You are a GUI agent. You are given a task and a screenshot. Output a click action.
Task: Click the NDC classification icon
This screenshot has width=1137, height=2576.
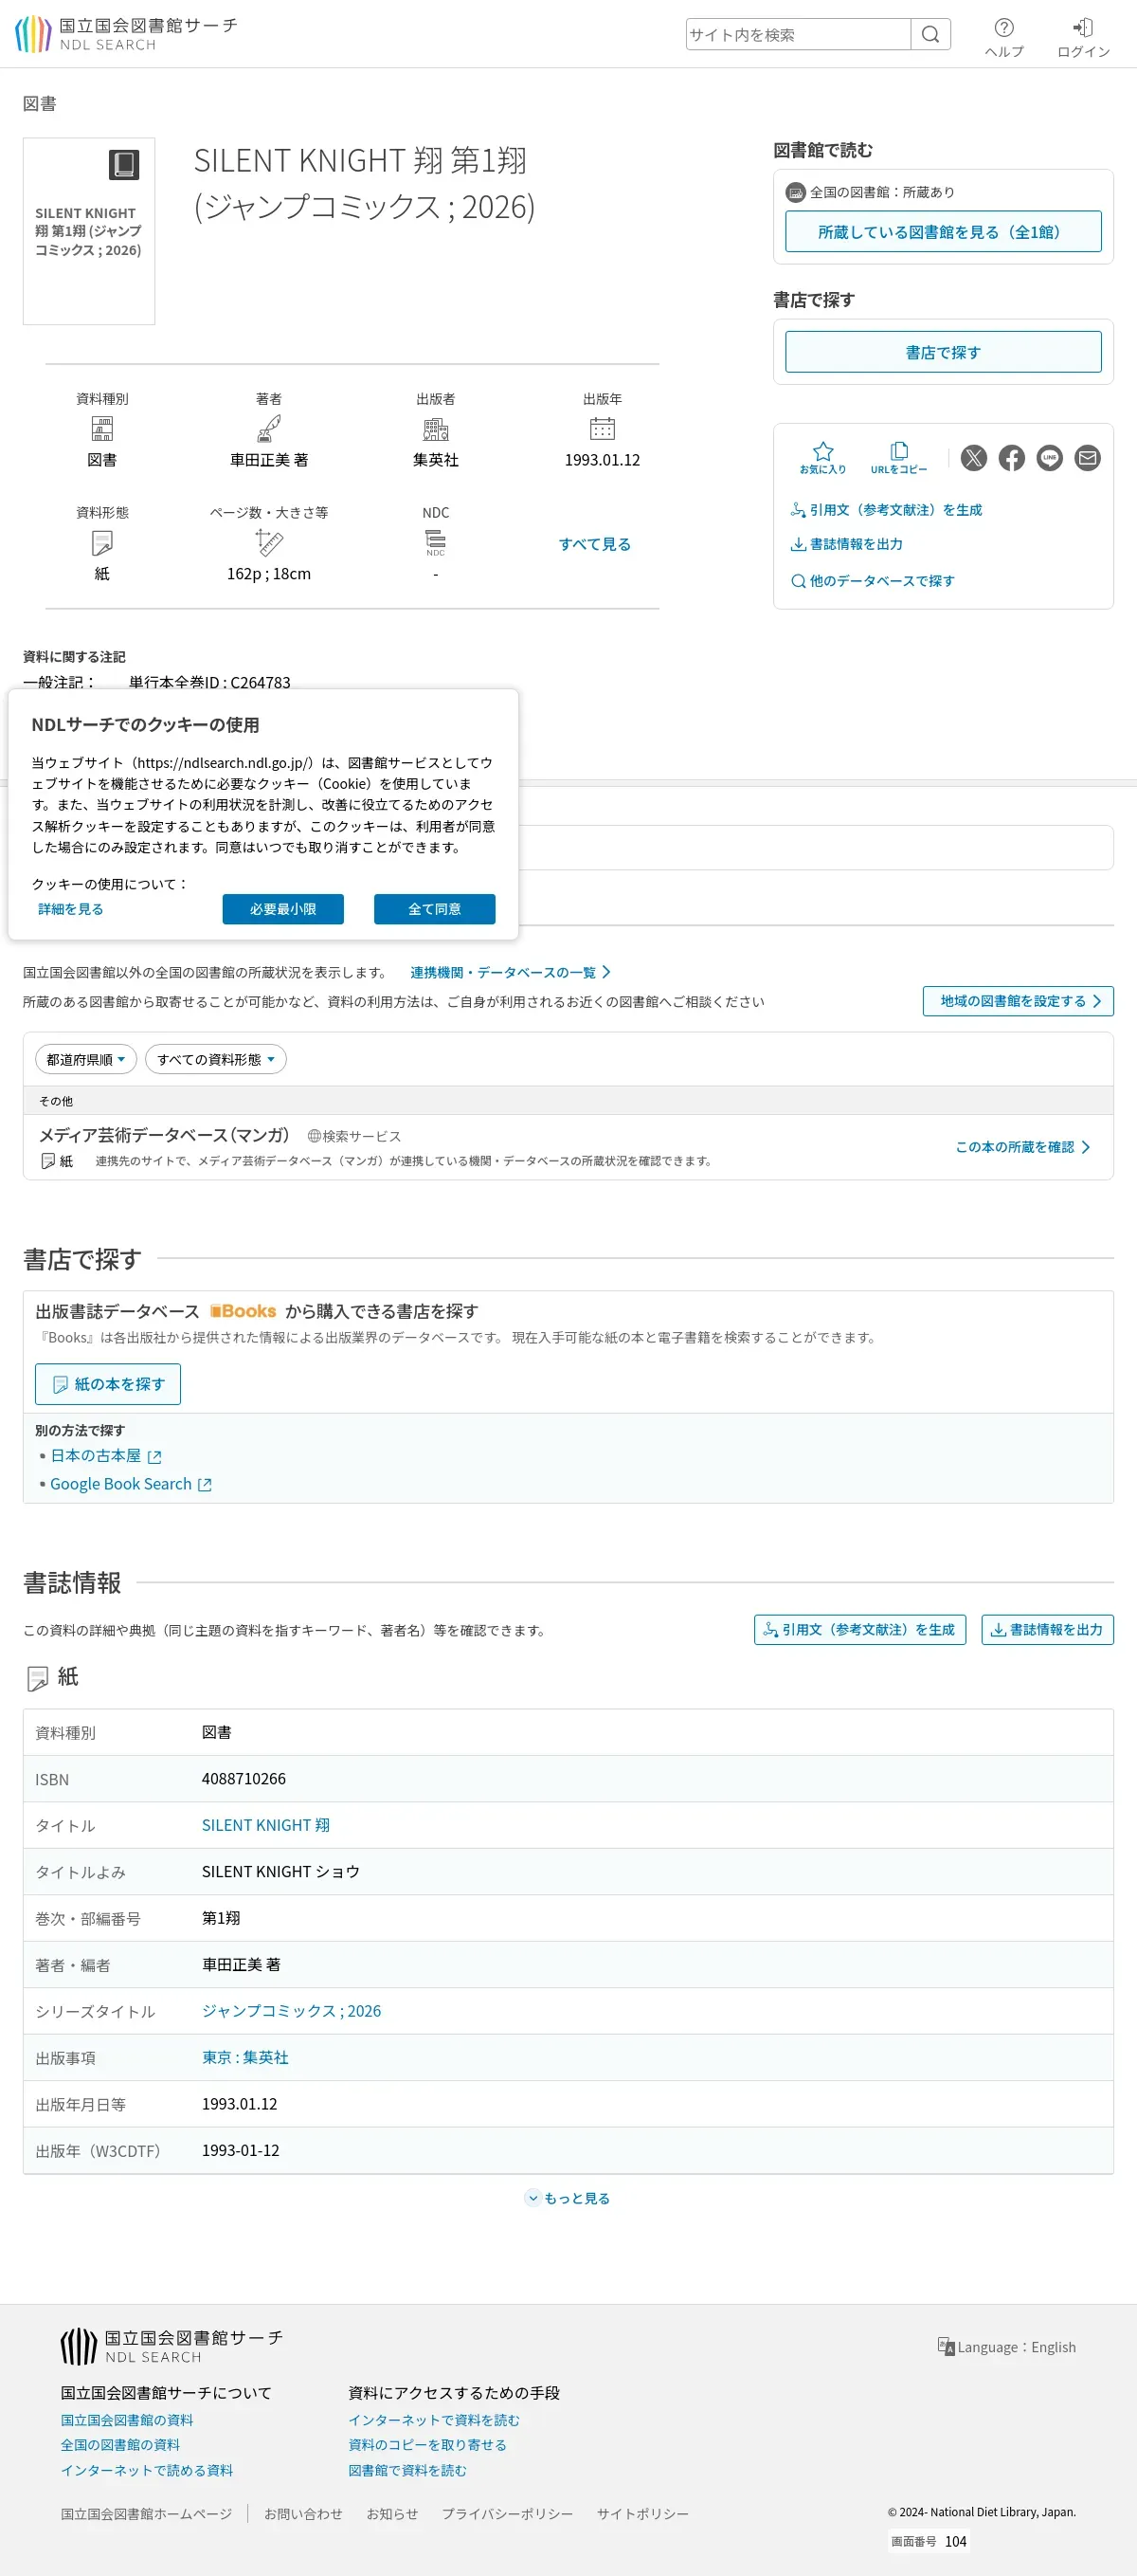(436, 543)
